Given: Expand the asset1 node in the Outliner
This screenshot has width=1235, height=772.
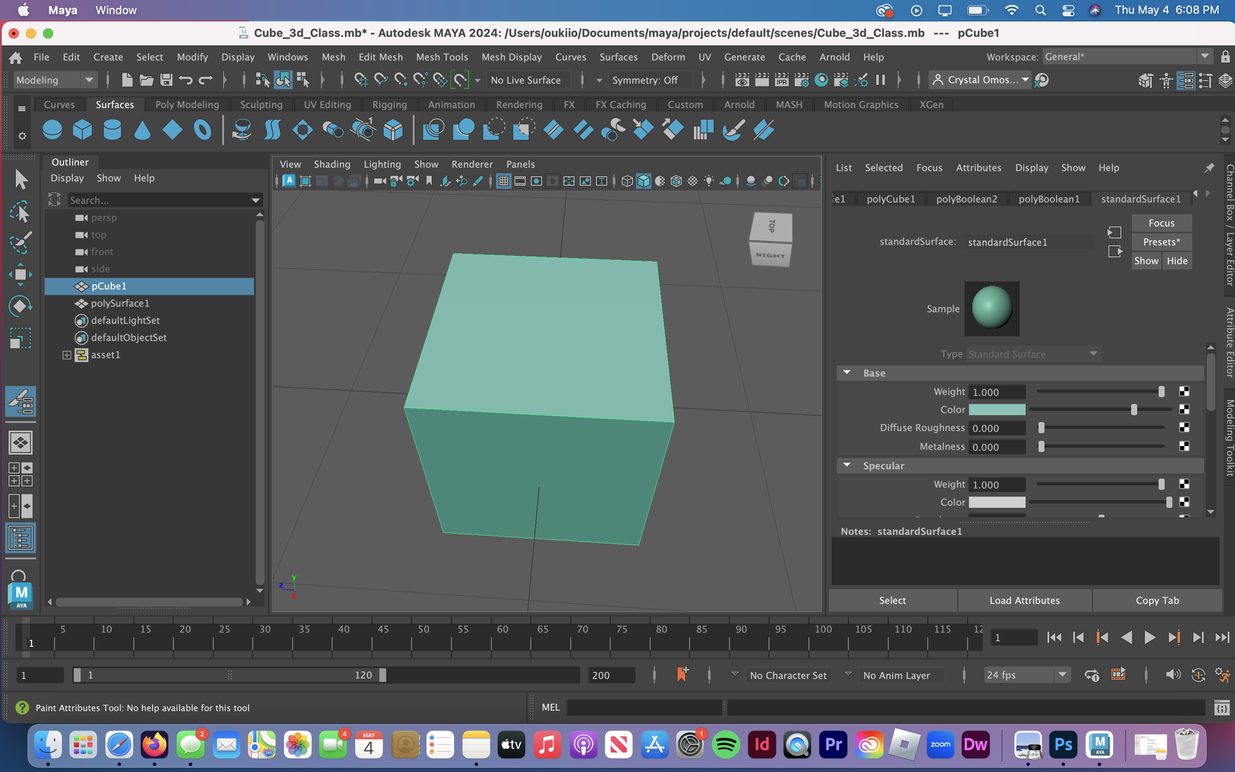Looking at the screenshot, I should [67, 355].
